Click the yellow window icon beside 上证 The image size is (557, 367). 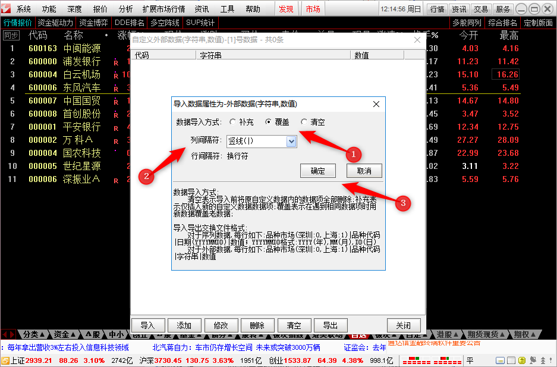click(5, 360)
